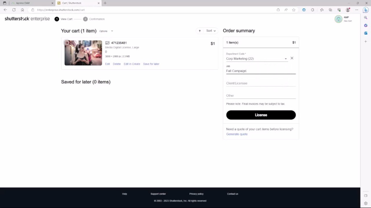Click the item price $1 text
The width and height of the screenshot is (371, 208).
213,44
